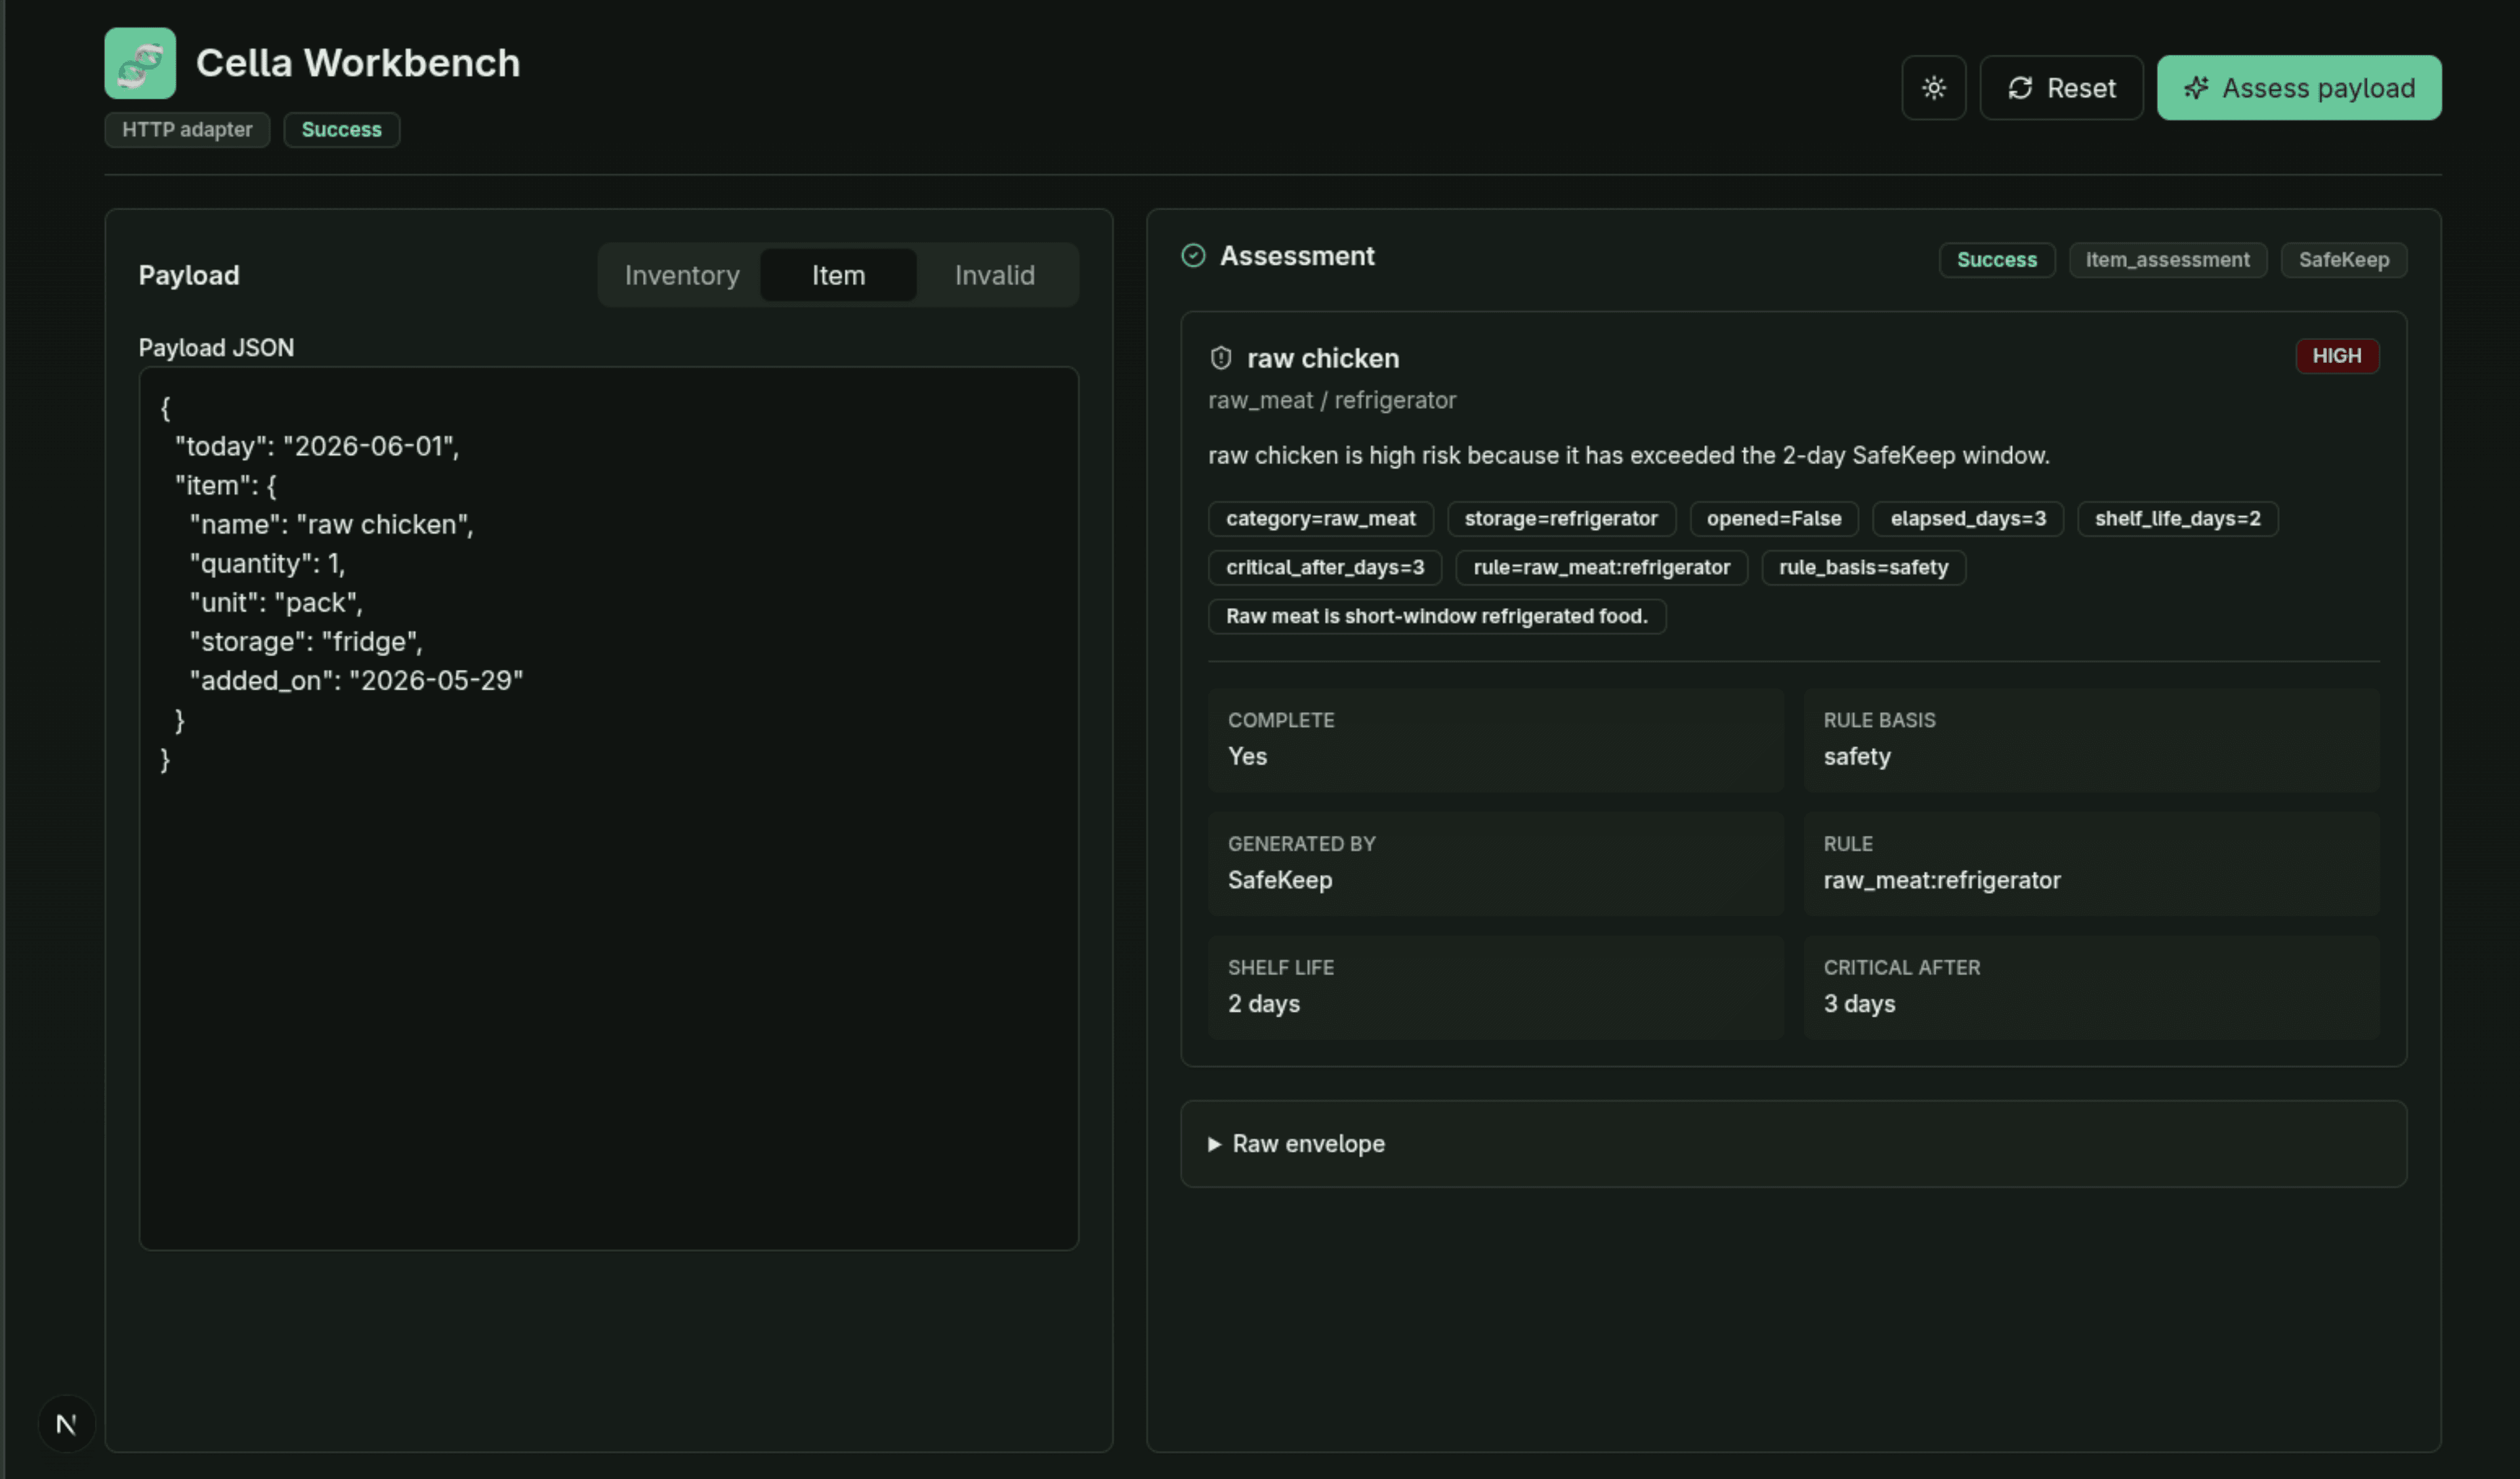This screenshot has width=2520, height=1479.
Task: Click the "unit": "pack" JSON line
Action: tap(276, 603)
